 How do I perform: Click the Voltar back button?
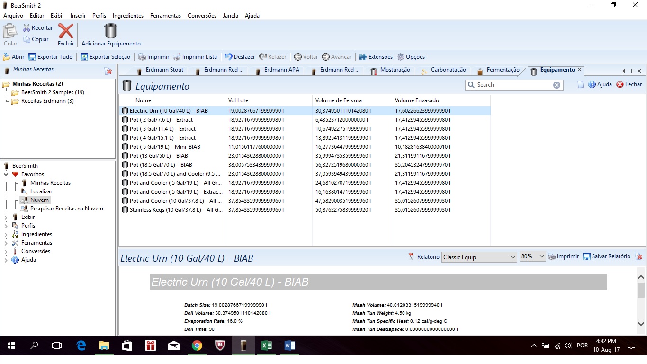tap(306, 57)
